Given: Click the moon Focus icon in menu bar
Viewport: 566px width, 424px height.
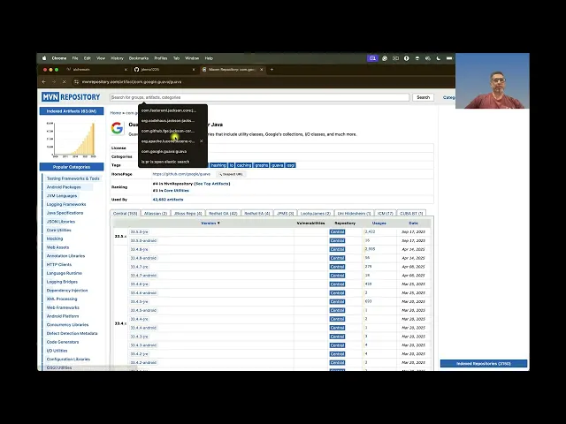Looking at the screenshot, I should pyautogui.click(x=439, y=58).
